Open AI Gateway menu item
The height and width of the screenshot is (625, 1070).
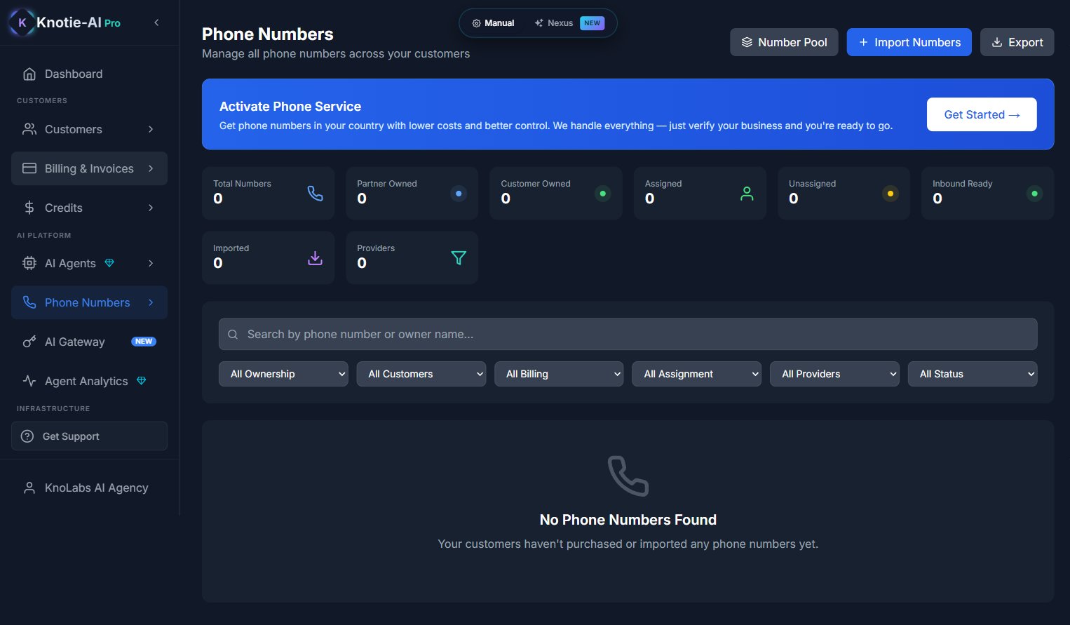click(x=89, y=342)
